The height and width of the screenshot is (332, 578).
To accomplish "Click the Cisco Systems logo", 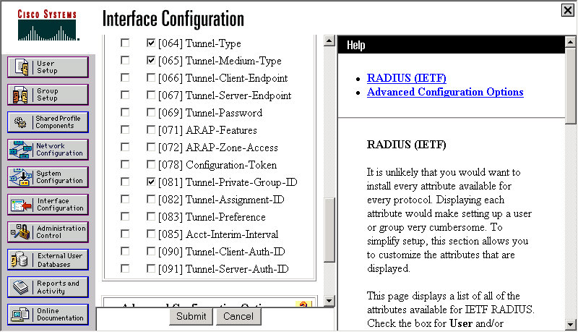I will (48, 25).
